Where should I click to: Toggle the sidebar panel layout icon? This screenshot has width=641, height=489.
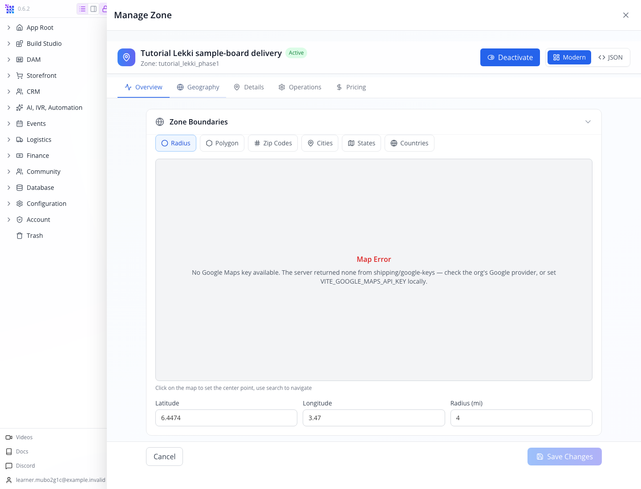pyautogui.click(x=93, y=9)
